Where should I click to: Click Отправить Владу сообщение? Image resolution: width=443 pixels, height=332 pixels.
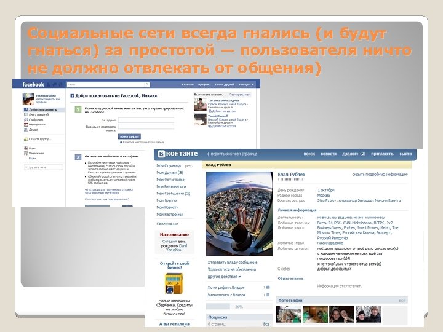[x=233, y=263]
